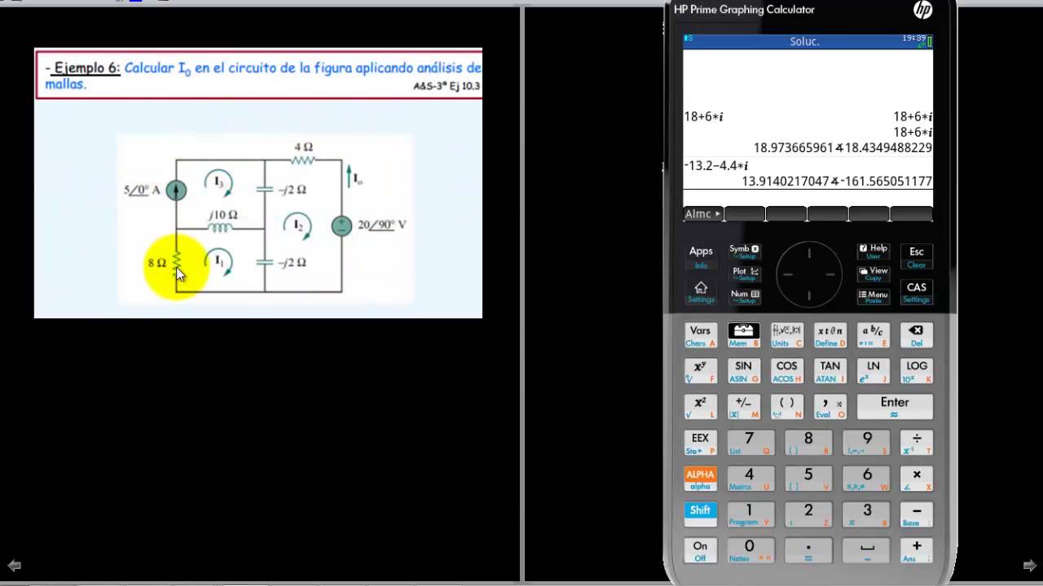Tap digit 4 key
This screenshot has width=1043, height=586.
click(749, 479)
